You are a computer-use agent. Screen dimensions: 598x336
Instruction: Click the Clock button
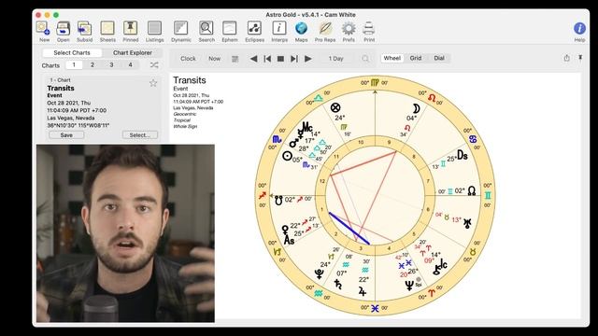click(188, 59)
